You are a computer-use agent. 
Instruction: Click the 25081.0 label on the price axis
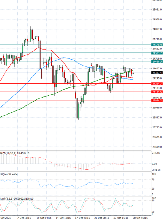point(157,10)
